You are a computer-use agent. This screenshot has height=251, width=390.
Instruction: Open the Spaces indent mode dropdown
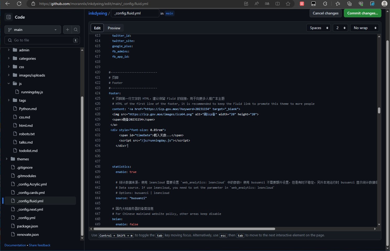(318, 28)
